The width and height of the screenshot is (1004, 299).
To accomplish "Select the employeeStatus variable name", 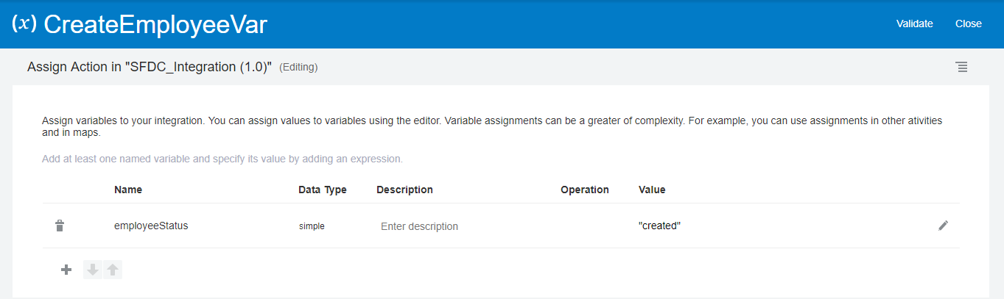I will tap(151, 226).
